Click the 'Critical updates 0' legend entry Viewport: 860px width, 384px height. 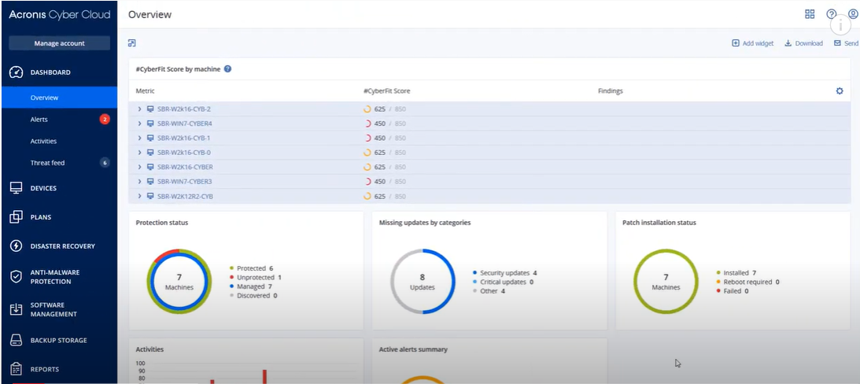503,282
